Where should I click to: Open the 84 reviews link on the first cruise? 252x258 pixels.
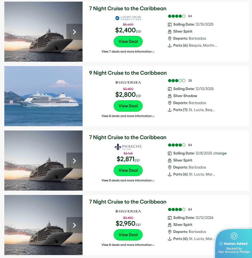pyautogui.click(x=190, y=16)
